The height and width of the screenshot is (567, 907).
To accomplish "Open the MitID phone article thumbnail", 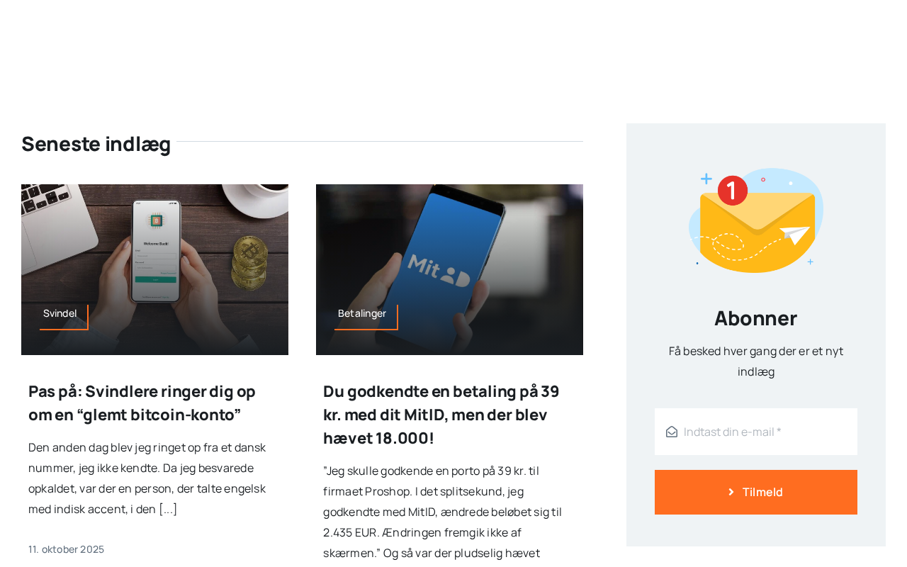I will pos(449,269).
